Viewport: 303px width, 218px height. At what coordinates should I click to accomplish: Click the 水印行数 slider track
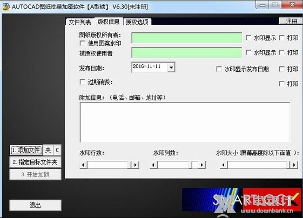109,165
